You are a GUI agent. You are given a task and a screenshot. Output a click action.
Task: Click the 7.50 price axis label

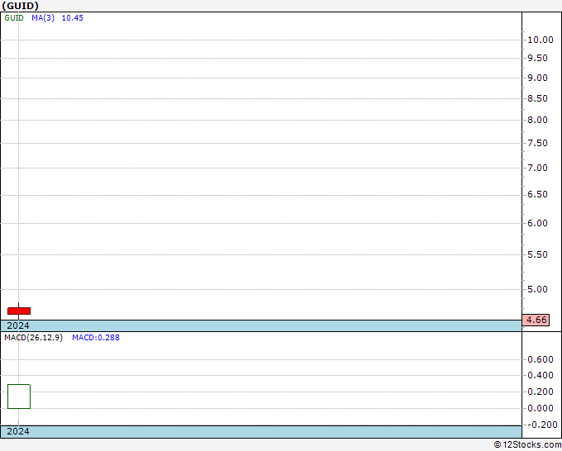click(x=537, y=143)
